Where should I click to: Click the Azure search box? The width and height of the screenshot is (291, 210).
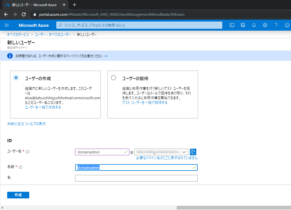(139, 25)
